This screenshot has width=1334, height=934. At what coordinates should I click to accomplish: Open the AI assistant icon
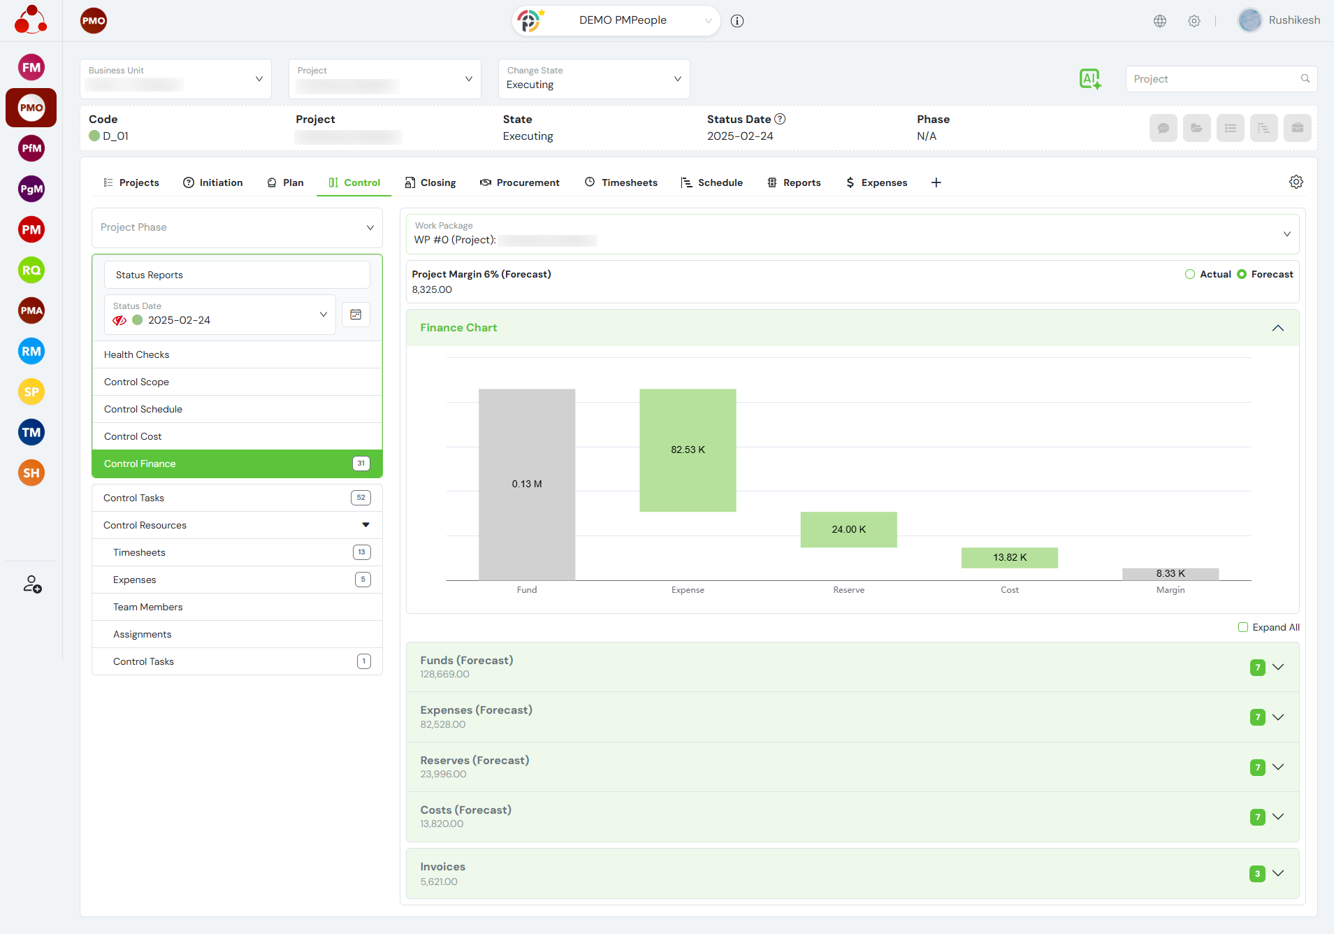1089,79
